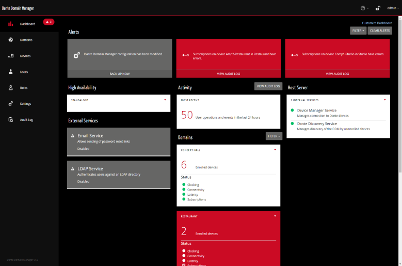402x266 pixels.
Task: Expand the Restaurant domain card arrow
Action: click(275, 216)
